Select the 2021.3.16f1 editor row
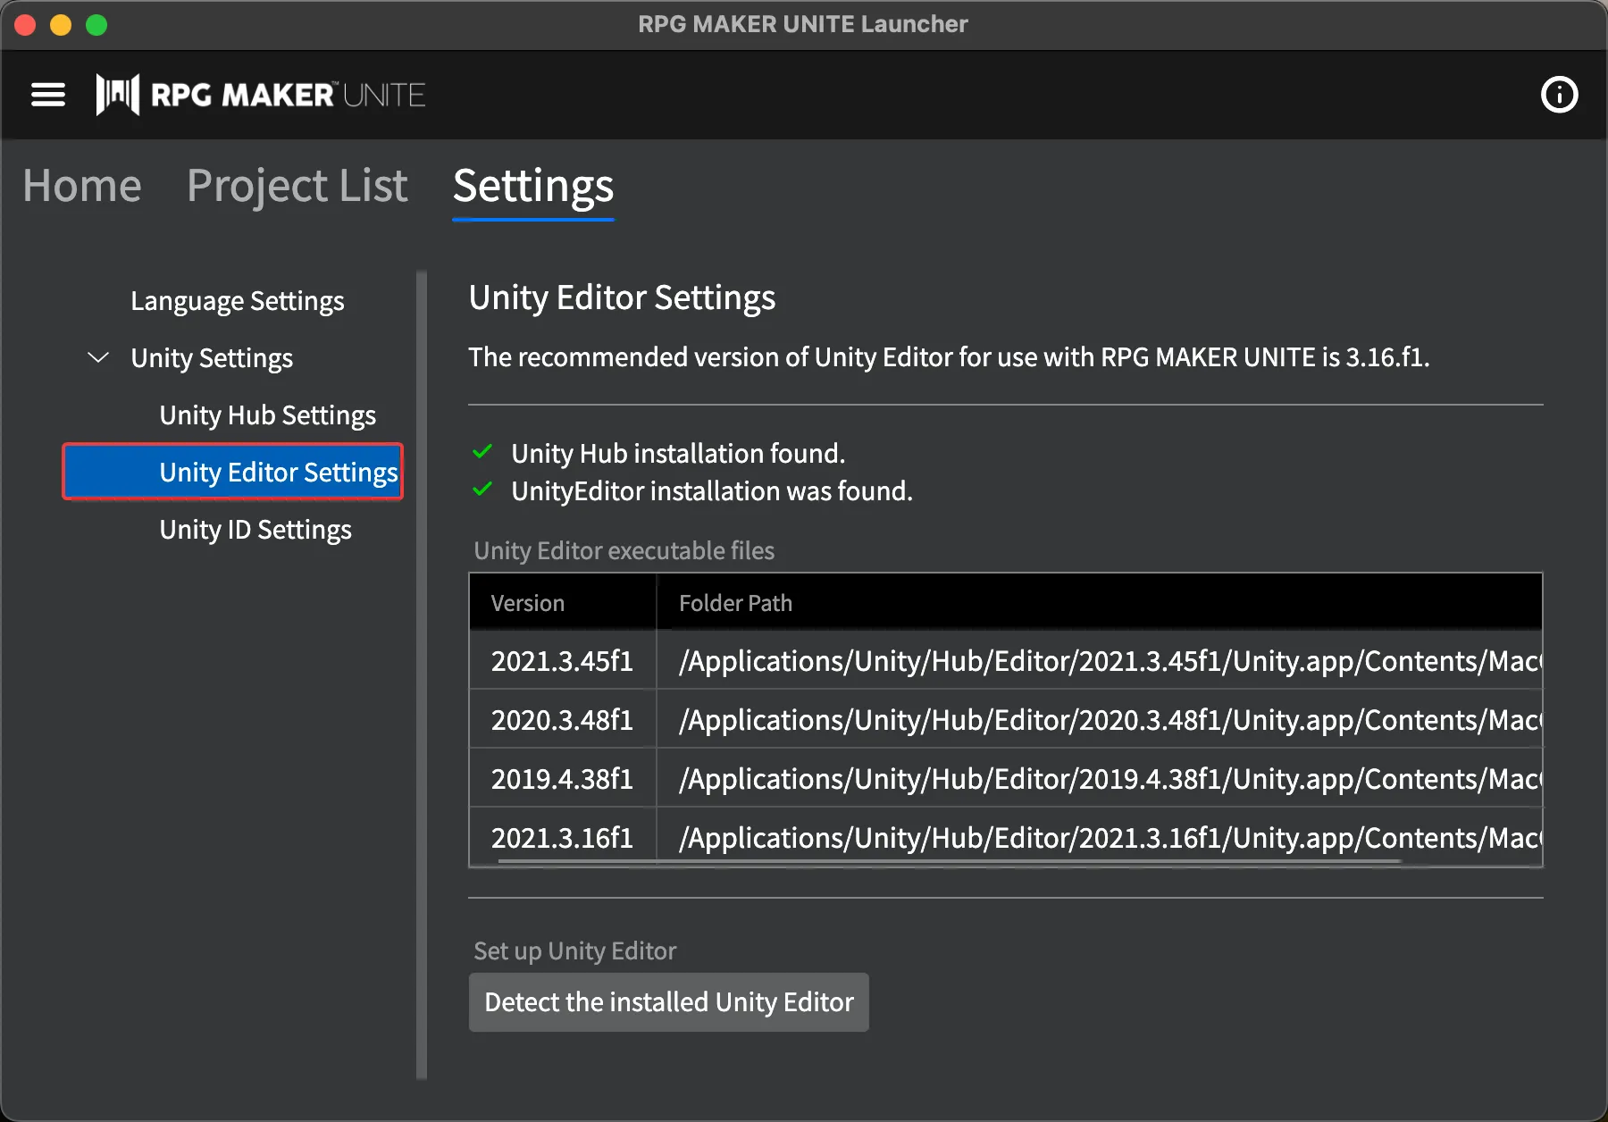Image resolution: width=1608 pixels, height=1122 pixels. tap(562, 838)
